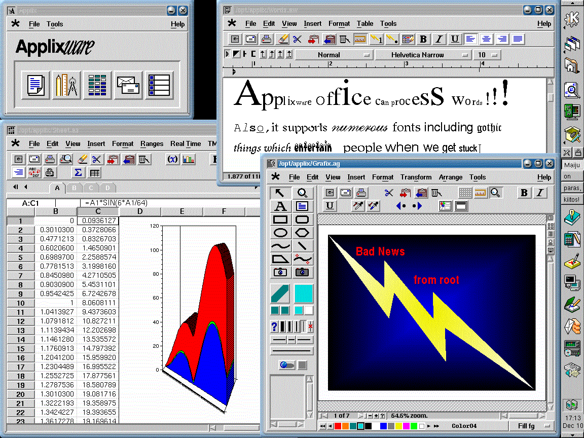Open Help in the Applixware launcher window
The width and height of the screenshot is (584, 438).
point(177,24)
